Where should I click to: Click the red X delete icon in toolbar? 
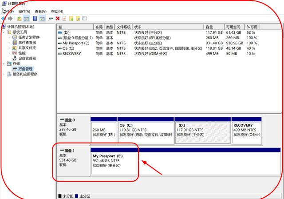coord(58,19)
